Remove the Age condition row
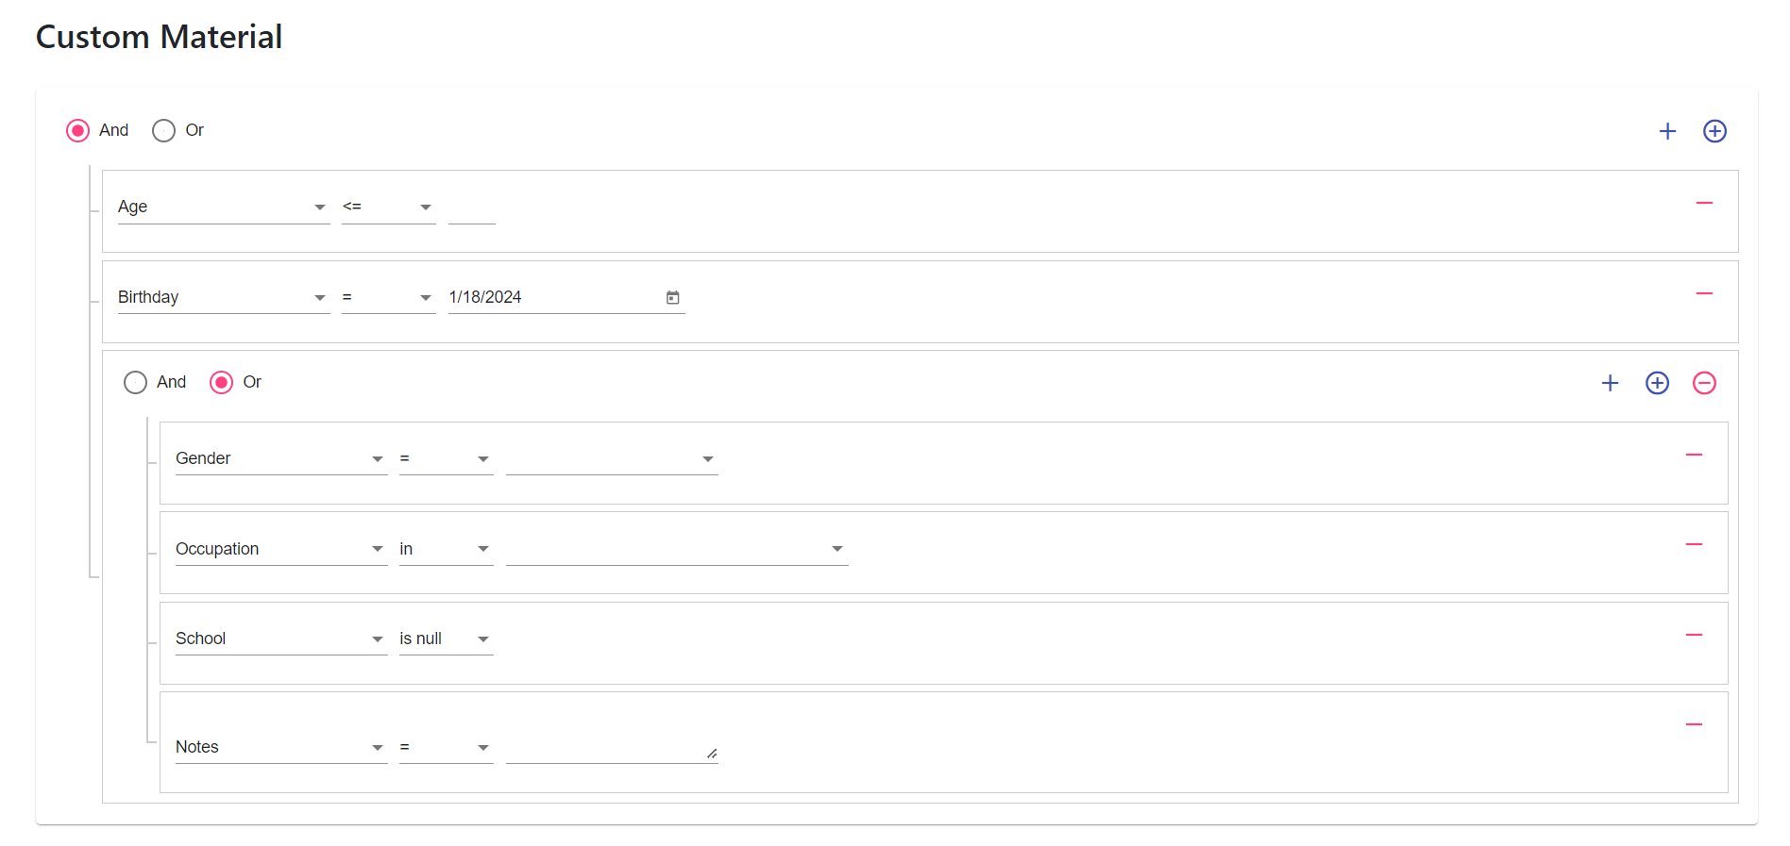1790x846 pixels. (x=1704, y=203)
